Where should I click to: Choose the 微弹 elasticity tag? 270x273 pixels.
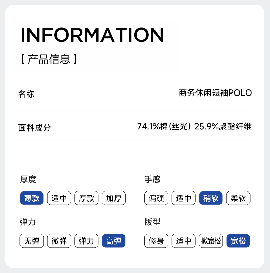coord(59,241)
